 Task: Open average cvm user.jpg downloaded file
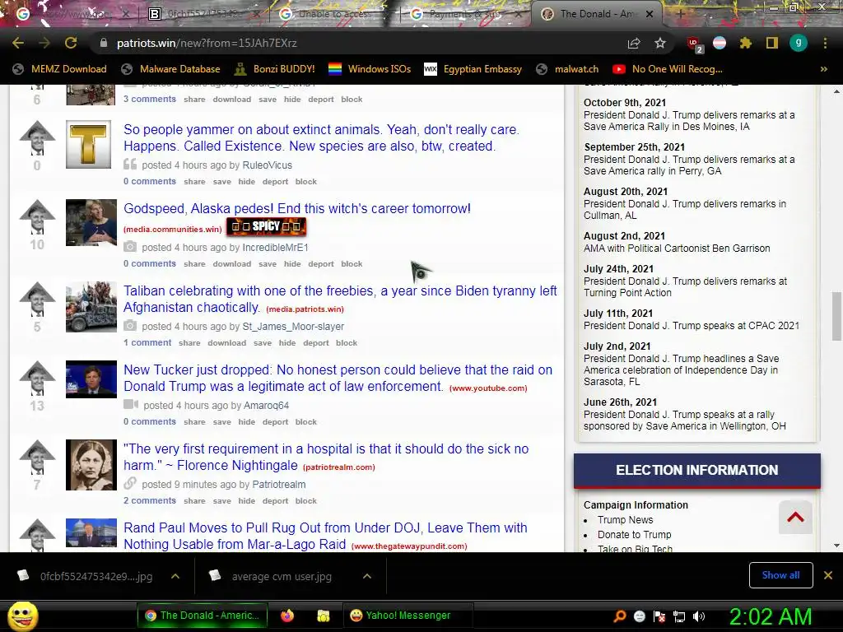pos(270,576)
